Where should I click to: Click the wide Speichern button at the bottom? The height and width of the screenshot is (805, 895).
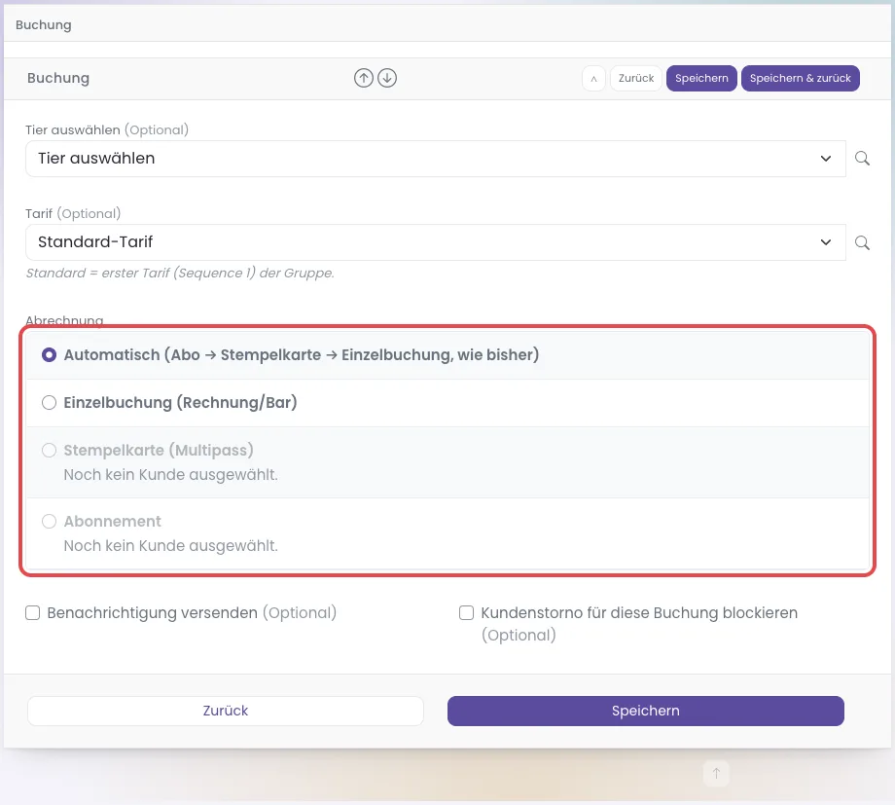coord(646,711)
